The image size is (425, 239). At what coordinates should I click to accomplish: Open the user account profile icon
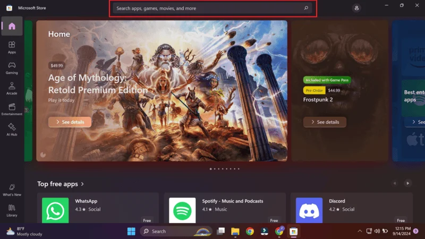(x=356, y=8)
